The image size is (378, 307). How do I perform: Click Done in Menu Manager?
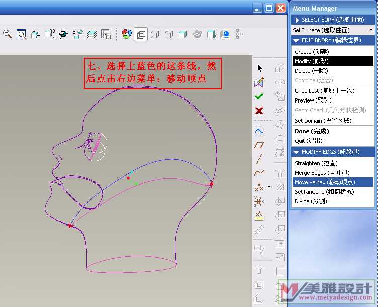tap(312, 131)
